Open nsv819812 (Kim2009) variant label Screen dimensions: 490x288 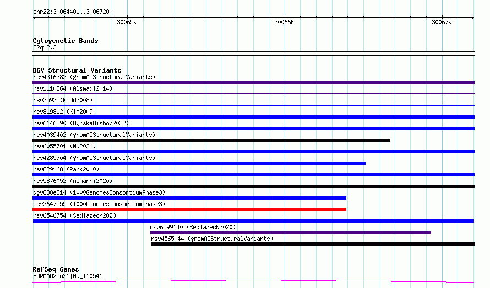pos(64,112)
